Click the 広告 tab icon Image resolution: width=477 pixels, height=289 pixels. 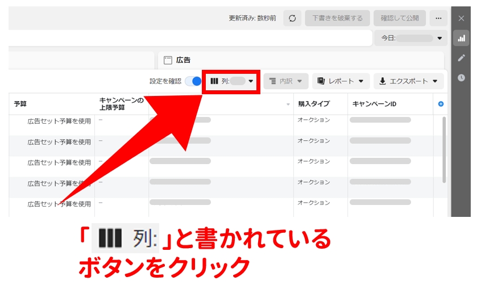[168, 60]
